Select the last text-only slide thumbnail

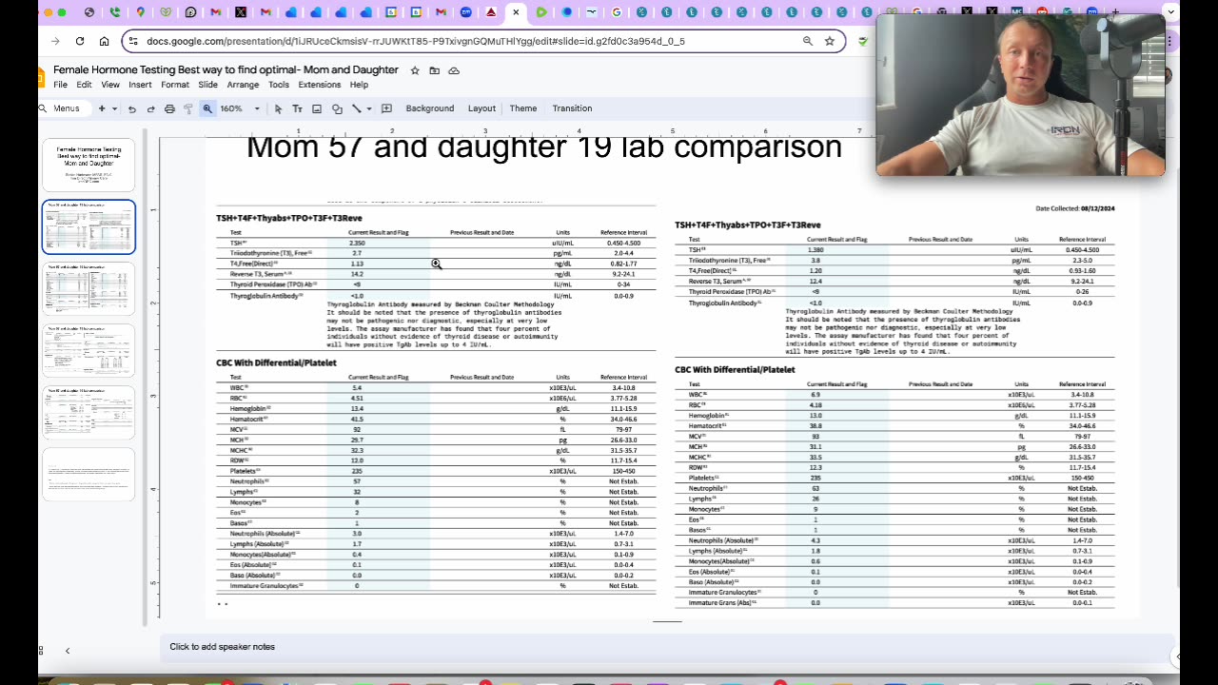point(88,474)
